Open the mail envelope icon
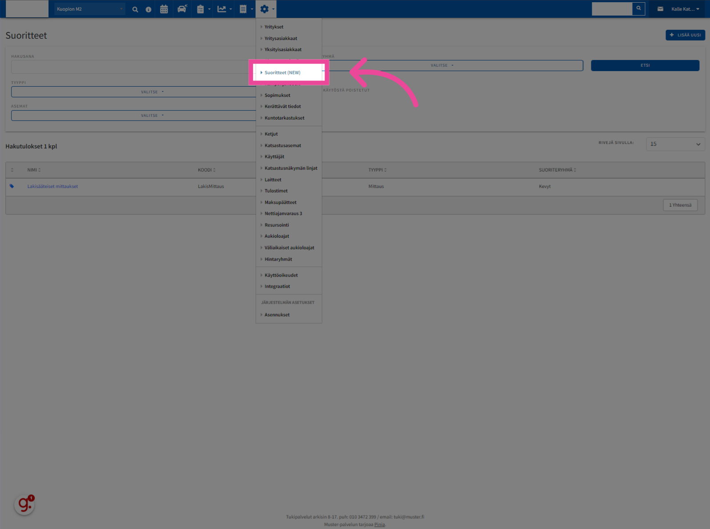Image resolution: width=710 pixels, height=529 pixels. point(660,9)
